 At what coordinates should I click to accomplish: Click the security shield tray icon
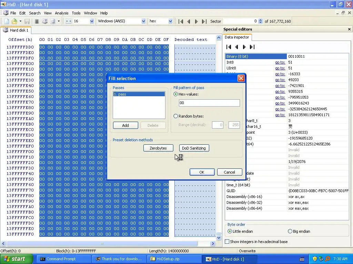tap(315, 259)
